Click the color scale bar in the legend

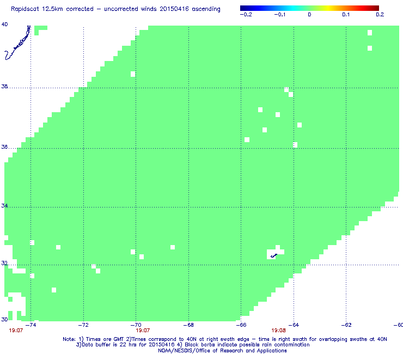point(309,8)
